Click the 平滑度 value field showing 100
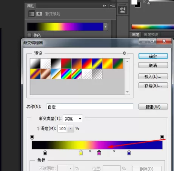Image resolution: width=174 pixels, height=171 pixels. [x=62, y=129]
